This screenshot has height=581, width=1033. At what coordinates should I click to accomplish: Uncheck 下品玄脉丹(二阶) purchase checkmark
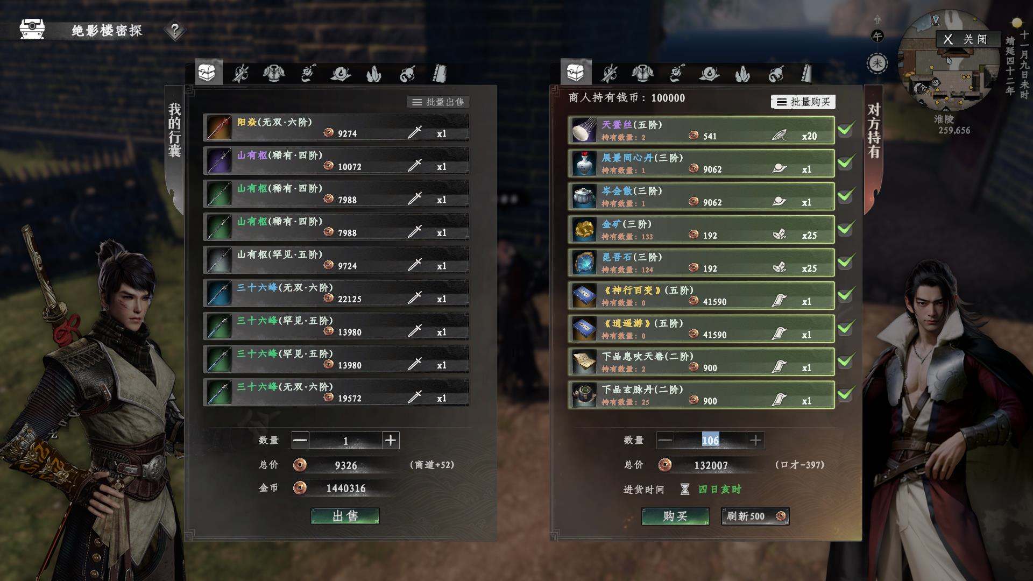(846, 394)
